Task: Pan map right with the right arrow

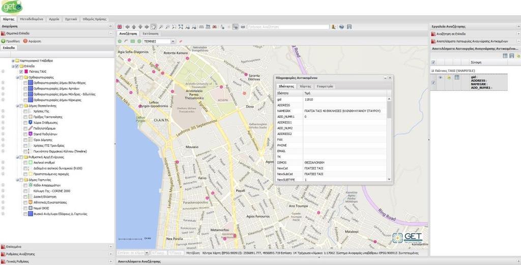Action: coord(147,27)
